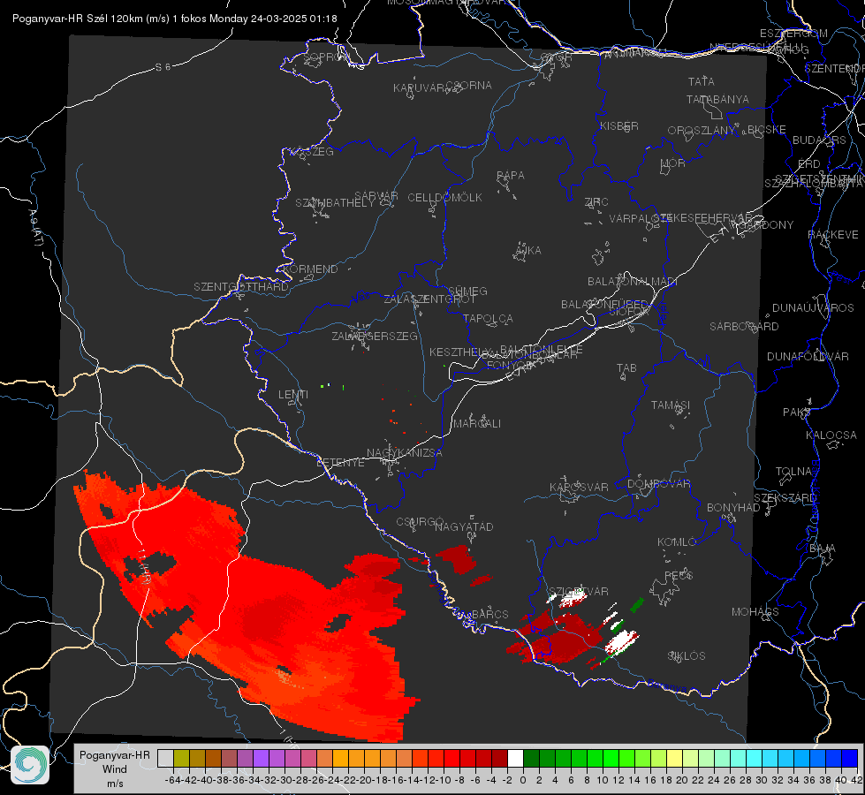Click the PÁPA city label
This screenshot has height=795, width=865.
point(511,175)
